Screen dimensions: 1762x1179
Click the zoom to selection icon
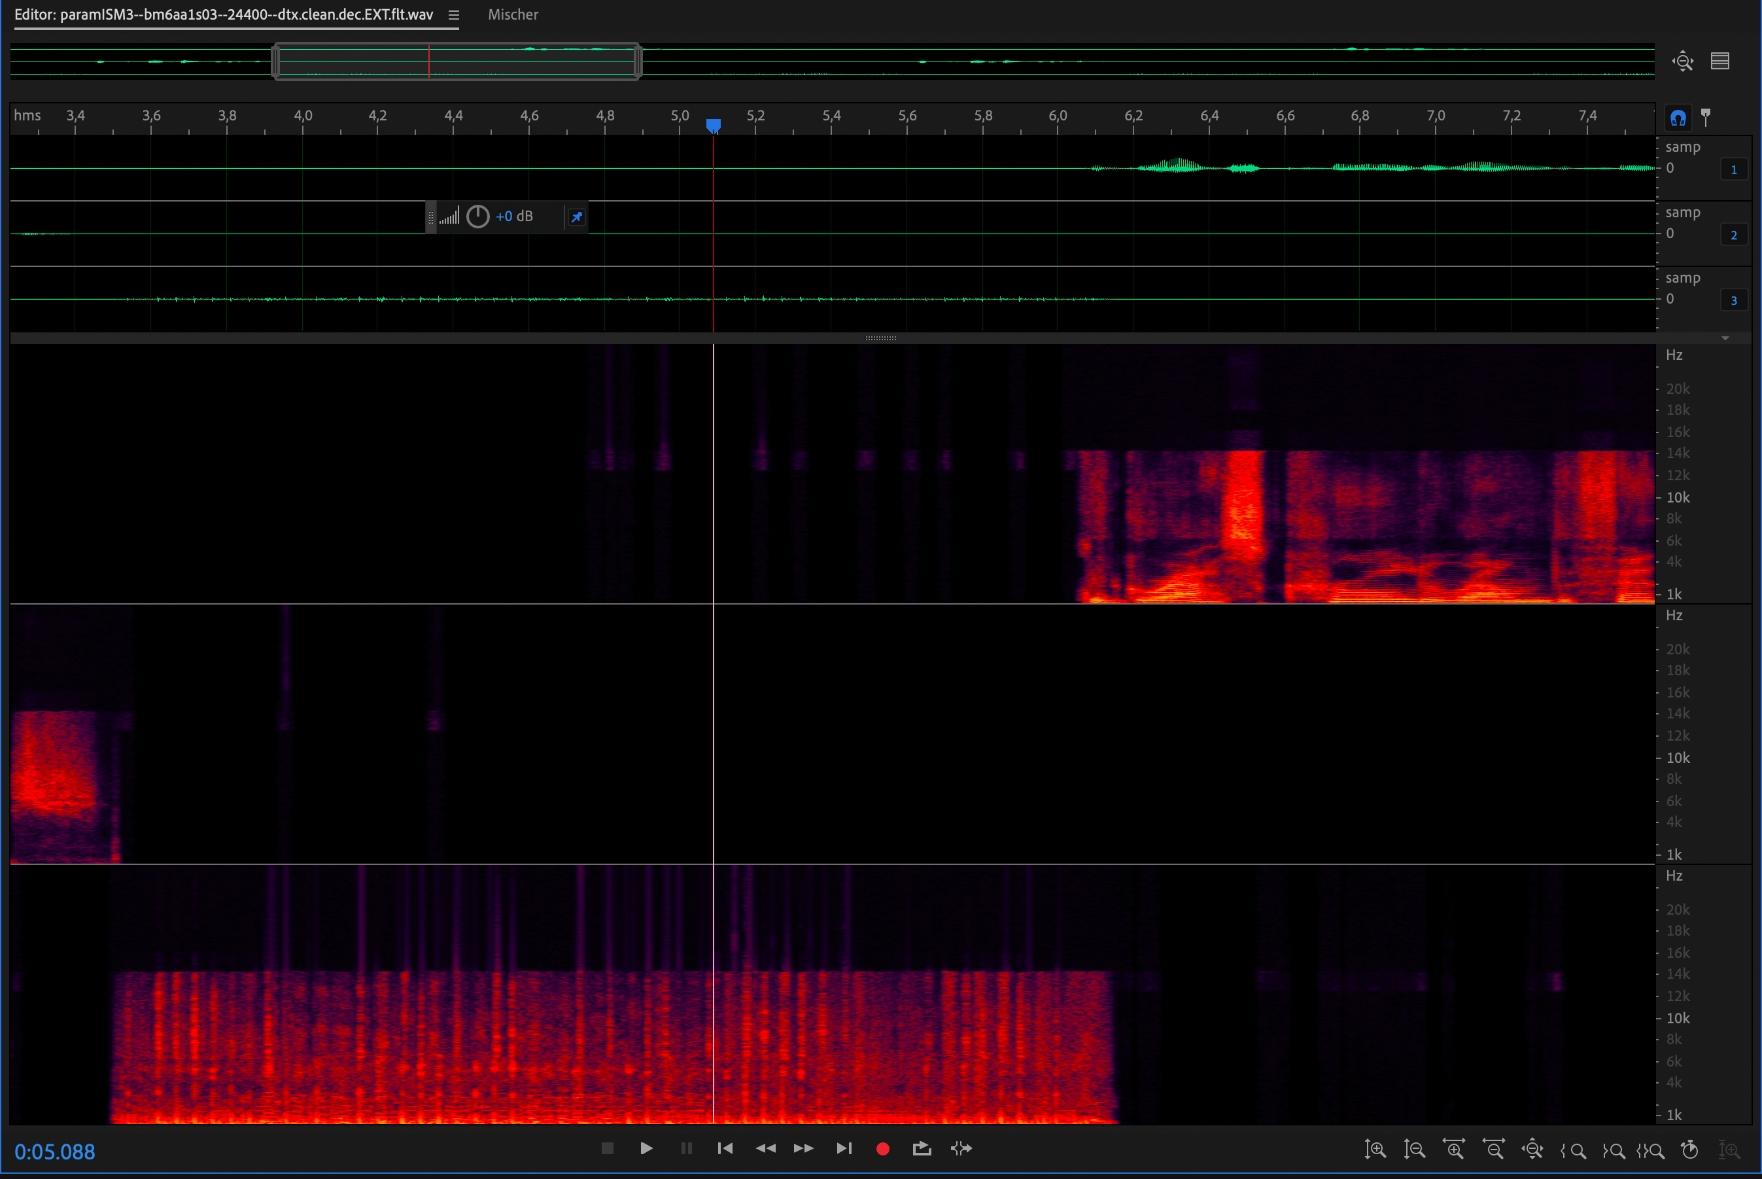[1651, 1150]
